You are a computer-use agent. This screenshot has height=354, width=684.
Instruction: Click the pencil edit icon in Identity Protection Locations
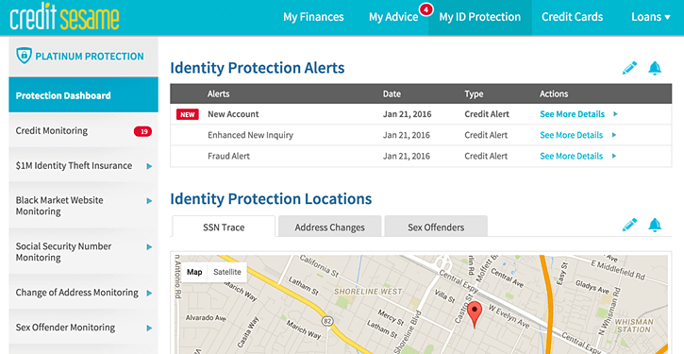(629, 225)
